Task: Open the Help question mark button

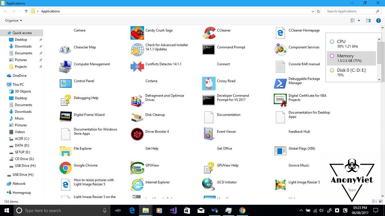Action: pos(378,21)
